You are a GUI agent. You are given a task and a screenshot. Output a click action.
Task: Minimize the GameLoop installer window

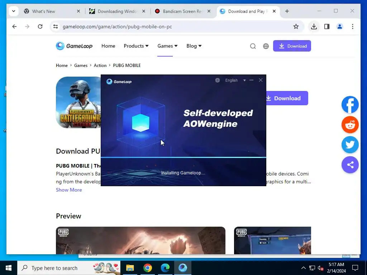(251, 80)
